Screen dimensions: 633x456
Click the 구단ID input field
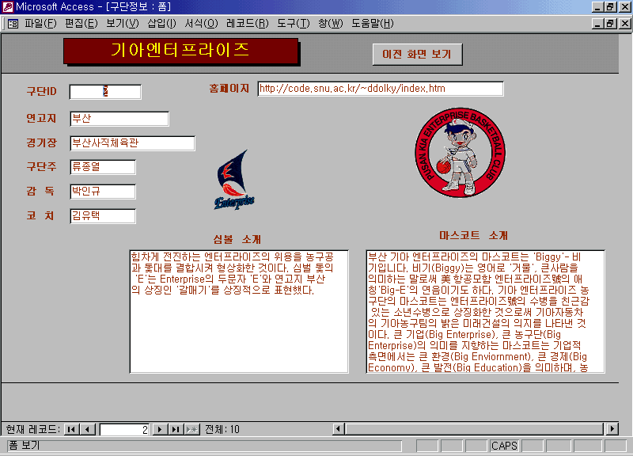point(105,92)
